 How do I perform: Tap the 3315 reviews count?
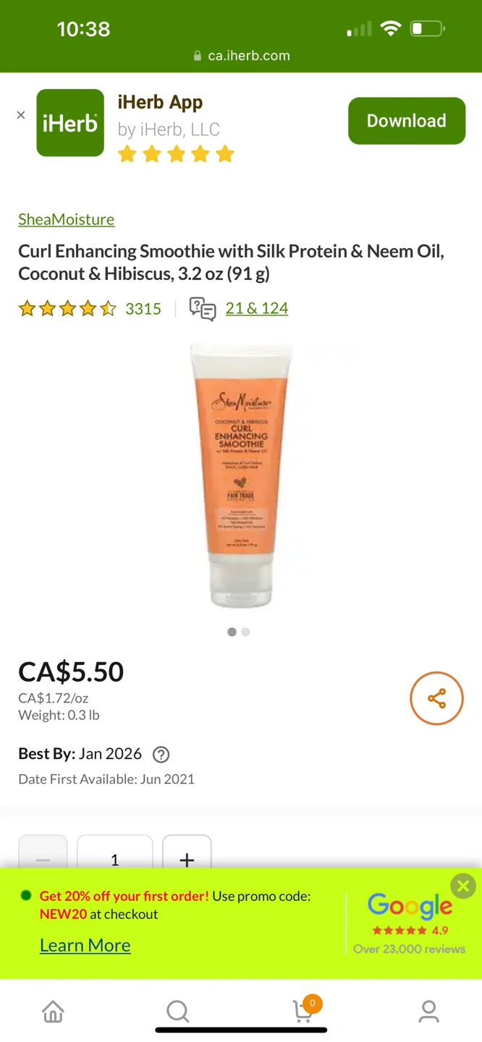143,309
